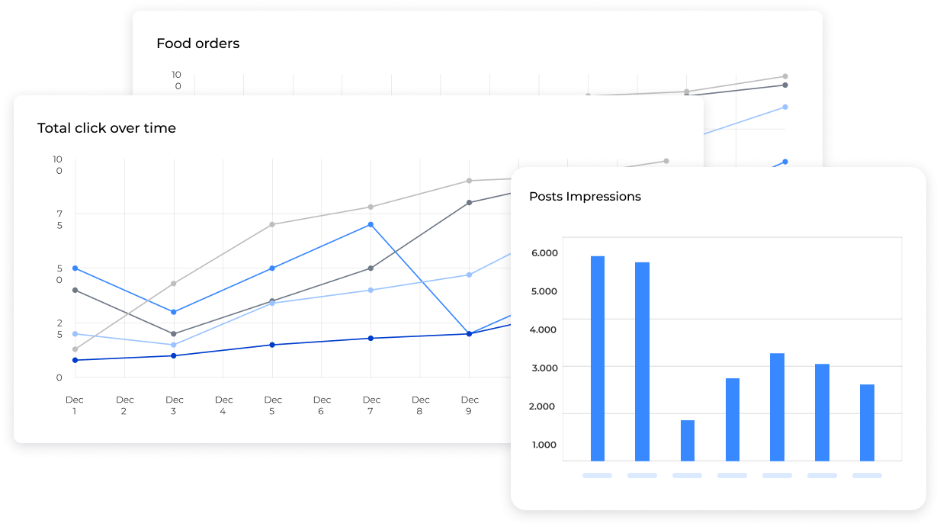Screen dimensions: 940x527
Task: Click the light gray line's point at Dec 9
Action: [x=469, y=181]
